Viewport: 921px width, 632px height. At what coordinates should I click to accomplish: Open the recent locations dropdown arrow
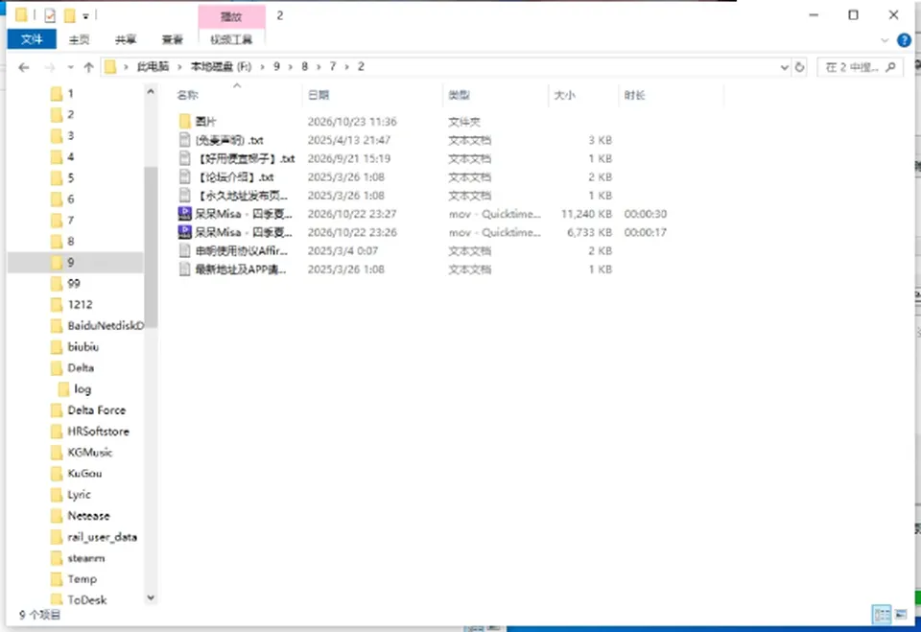pos(70,67)
